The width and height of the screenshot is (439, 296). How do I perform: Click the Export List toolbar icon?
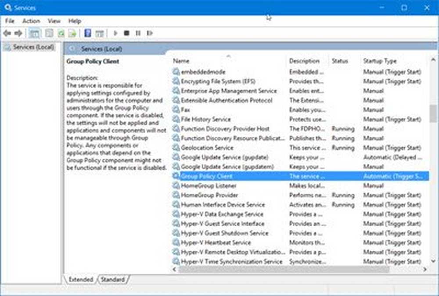point(72,33)
